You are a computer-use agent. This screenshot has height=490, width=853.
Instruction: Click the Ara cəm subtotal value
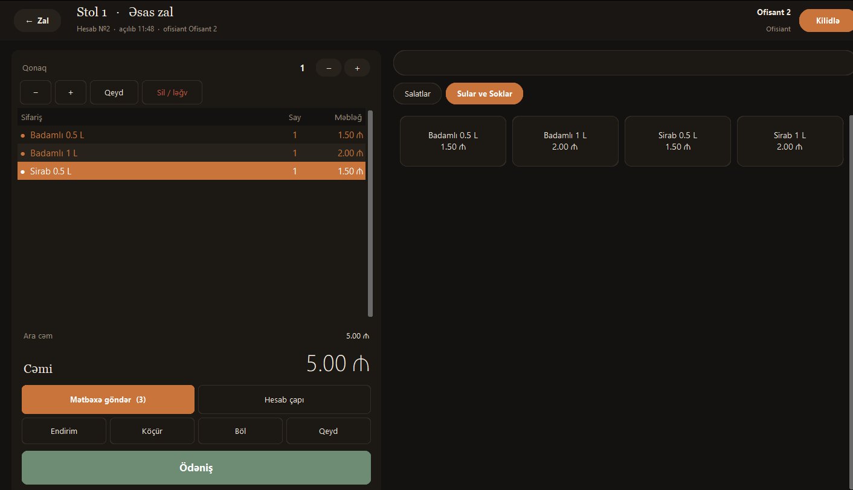tap(358, 336)
